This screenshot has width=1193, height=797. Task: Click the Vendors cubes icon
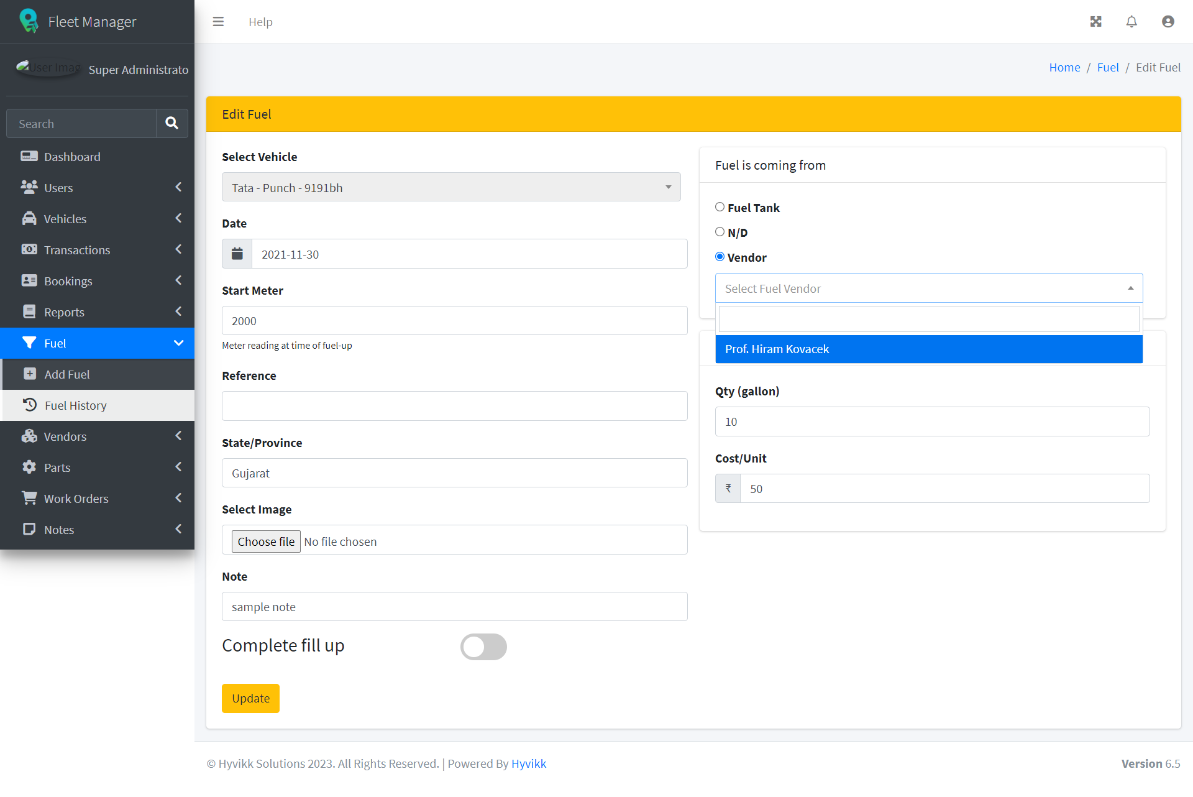pyautogui.click(x=29, y=436)
